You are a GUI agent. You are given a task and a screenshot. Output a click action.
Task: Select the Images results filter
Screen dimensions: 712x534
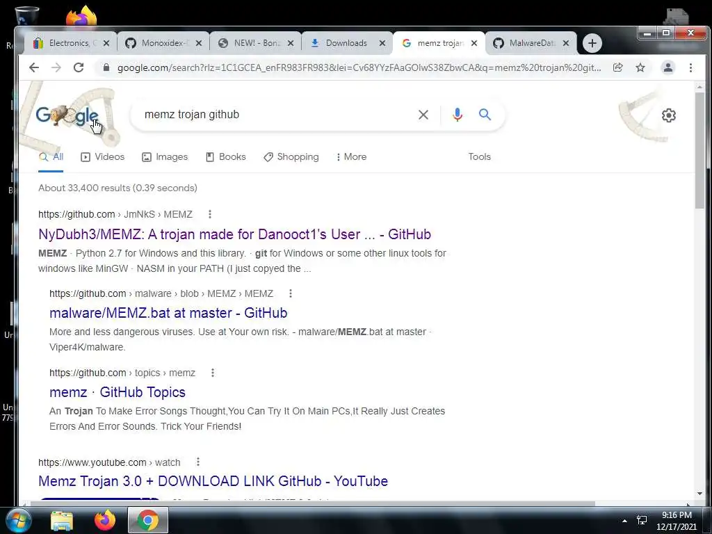[x=165, y=156]
